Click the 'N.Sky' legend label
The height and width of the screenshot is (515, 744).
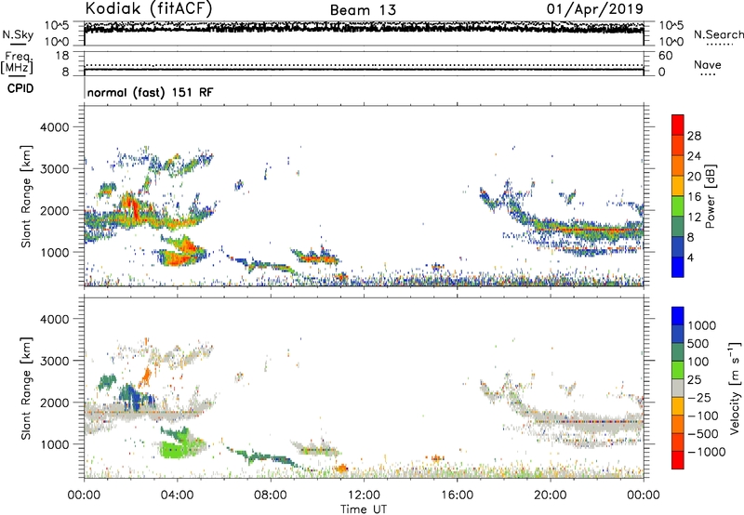18,34
